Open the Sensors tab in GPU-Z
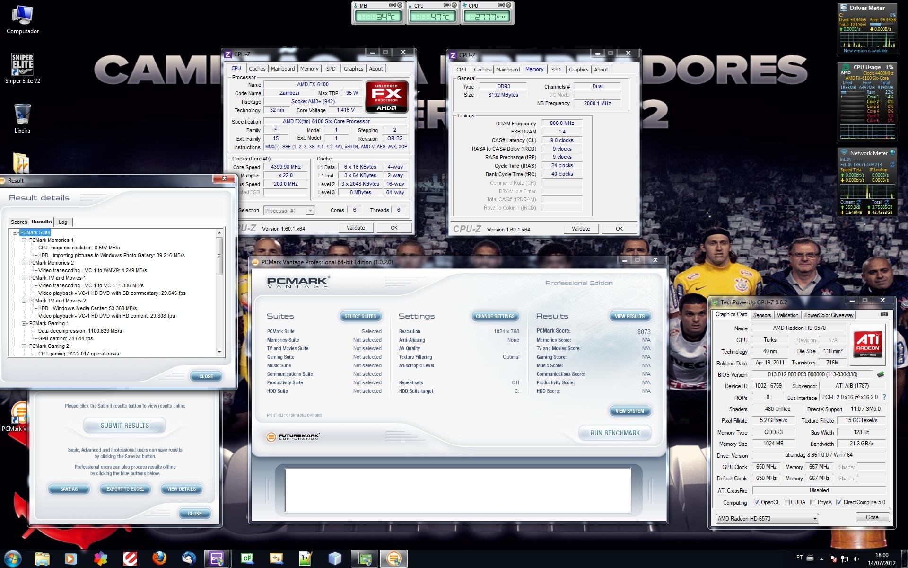908x568 pixels. click(x=762, y=315)
